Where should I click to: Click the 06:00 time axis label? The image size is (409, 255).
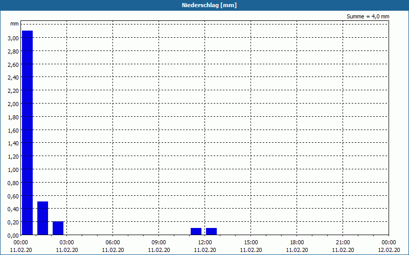coord(112,243)
